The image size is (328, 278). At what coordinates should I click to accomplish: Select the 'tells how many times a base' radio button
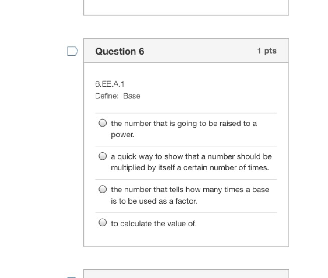[103, 189]
